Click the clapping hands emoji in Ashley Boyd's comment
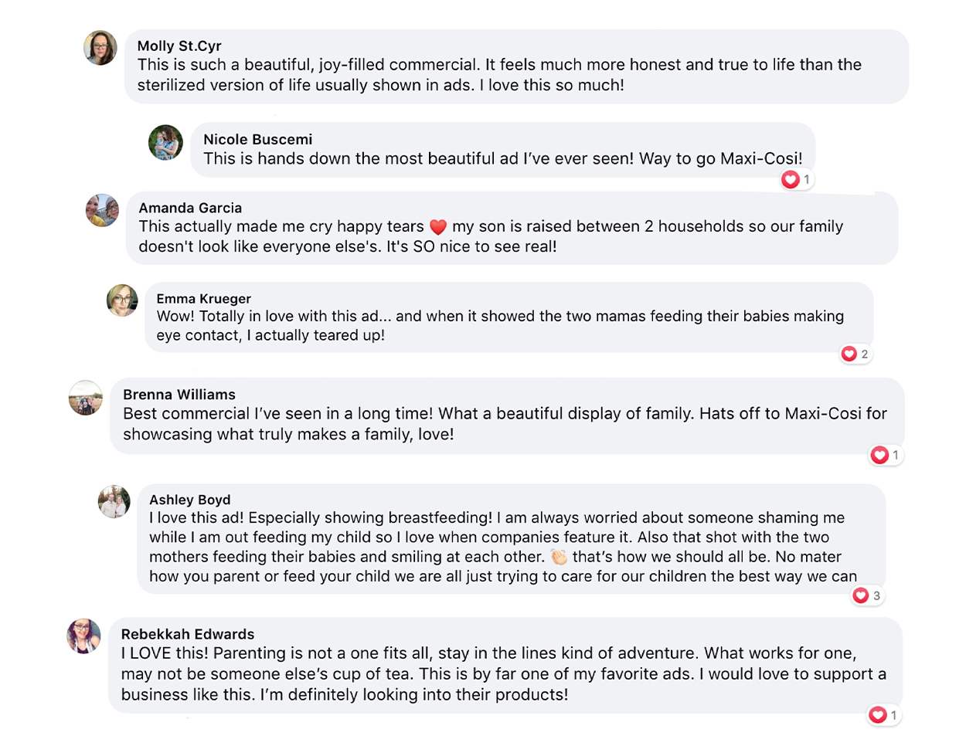This screenshot has height=746, width=966. click(x=559, y=557)
